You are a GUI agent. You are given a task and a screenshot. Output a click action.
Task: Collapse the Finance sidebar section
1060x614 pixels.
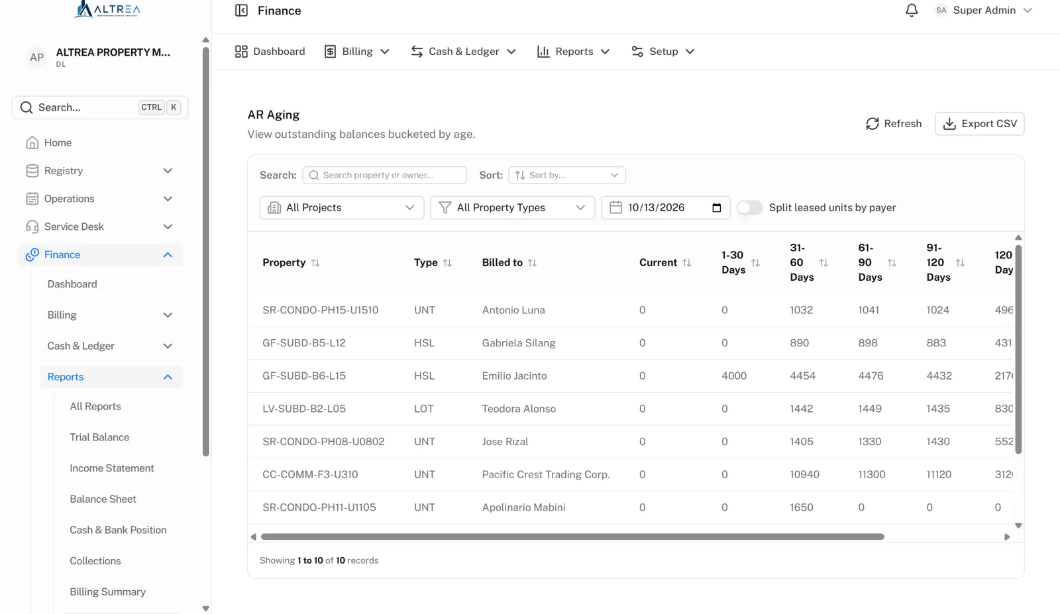[x=99, y=255]
